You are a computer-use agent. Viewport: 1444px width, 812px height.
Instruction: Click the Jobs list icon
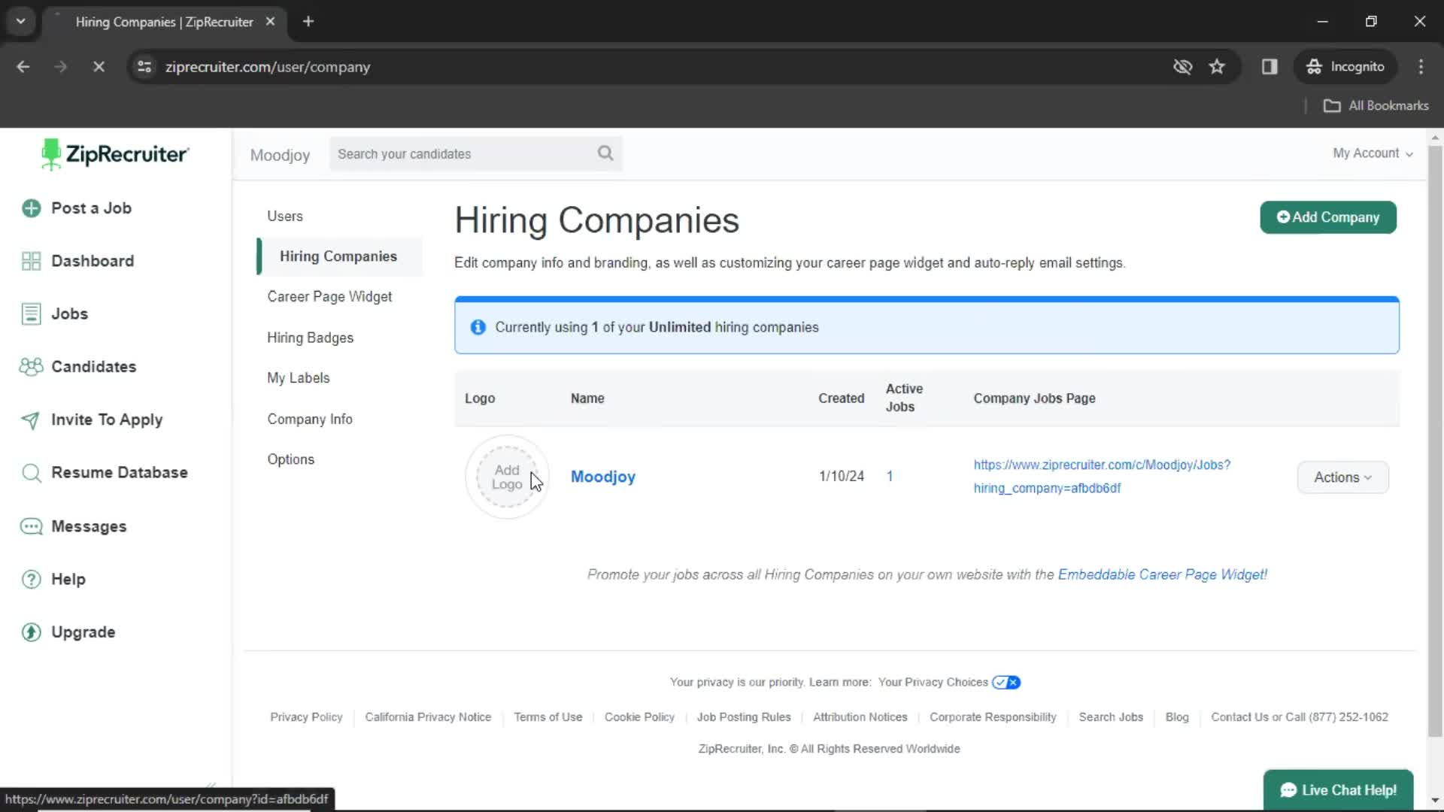31,314
